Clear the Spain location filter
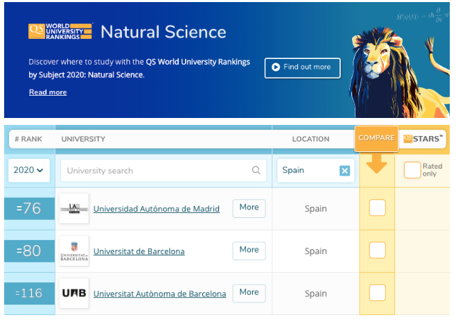Image resolution: width=456 pixels, height=322 pixels. coord(344,171)
